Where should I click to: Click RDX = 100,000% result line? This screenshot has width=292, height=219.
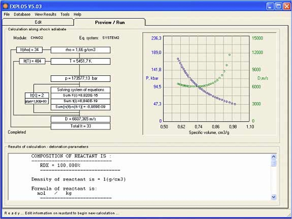point(60,165)
